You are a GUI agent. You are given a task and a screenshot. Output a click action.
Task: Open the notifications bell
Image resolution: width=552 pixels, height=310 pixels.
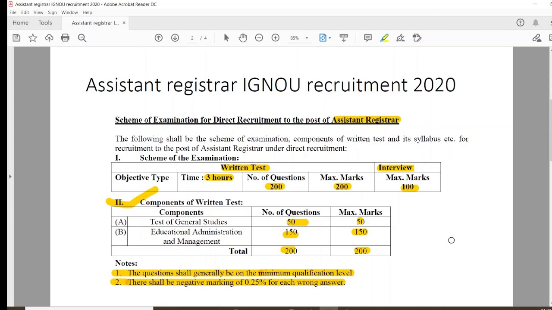coord(536,23)
